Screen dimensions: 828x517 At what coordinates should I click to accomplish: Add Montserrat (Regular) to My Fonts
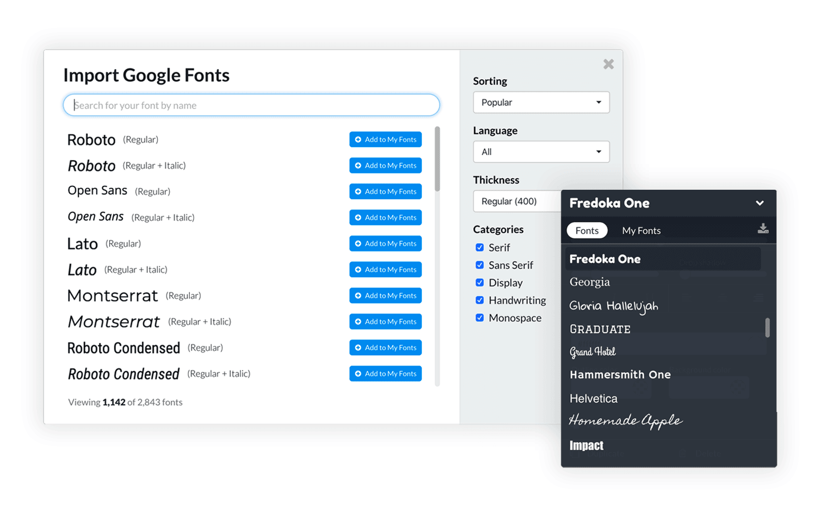pyautogui.click(x=385, y=295)
